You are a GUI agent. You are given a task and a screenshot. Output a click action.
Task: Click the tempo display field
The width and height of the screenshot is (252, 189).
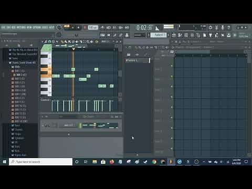(x=93, y=27)
